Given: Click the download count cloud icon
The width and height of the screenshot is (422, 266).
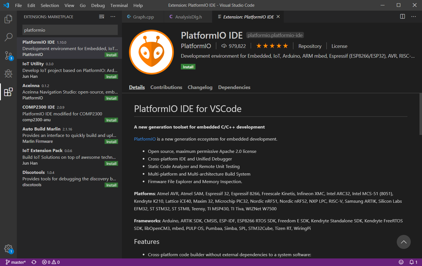Looking at the screenshot, I should (224, 46).
